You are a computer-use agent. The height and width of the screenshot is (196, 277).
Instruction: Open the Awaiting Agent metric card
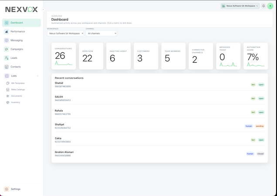click(x=118, y=56)
